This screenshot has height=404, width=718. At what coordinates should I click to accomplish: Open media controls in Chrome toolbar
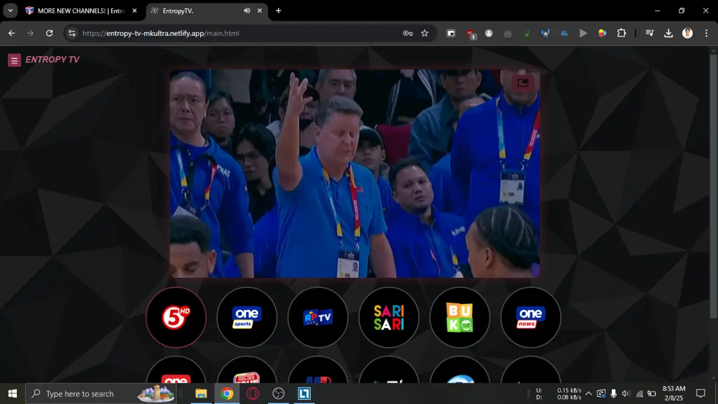coord(650,33)
